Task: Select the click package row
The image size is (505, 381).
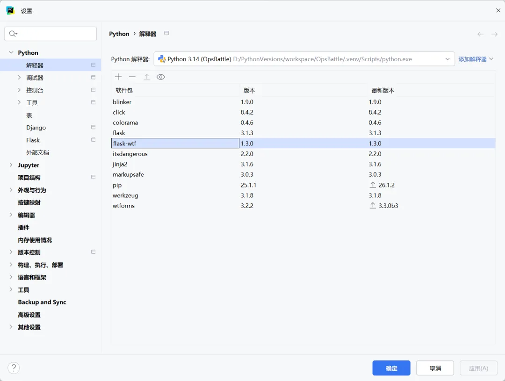Action: tap(303, 112)
